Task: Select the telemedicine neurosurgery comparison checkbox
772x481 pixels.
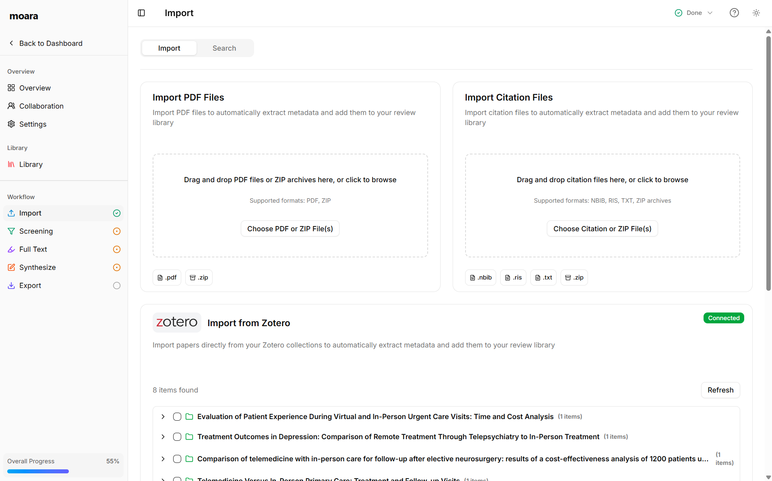Action: 177,458
